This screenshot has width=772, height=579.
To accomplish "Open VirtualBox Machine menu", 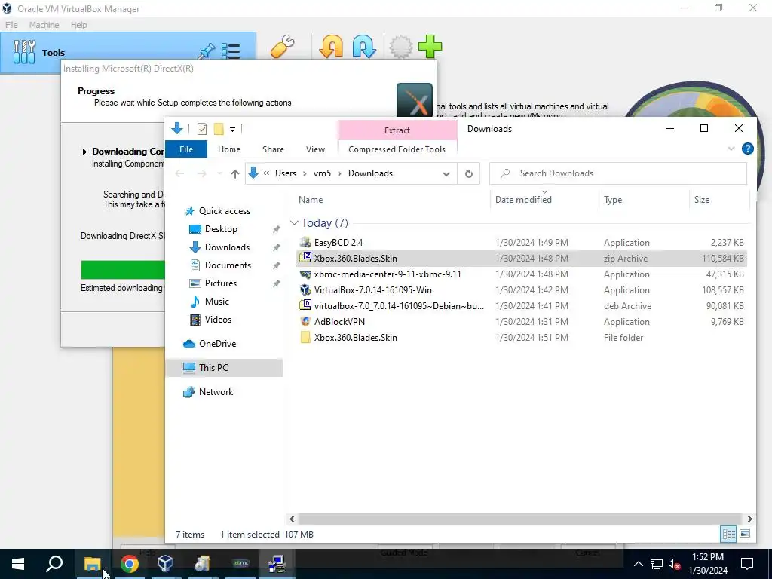I will point(44,25).
